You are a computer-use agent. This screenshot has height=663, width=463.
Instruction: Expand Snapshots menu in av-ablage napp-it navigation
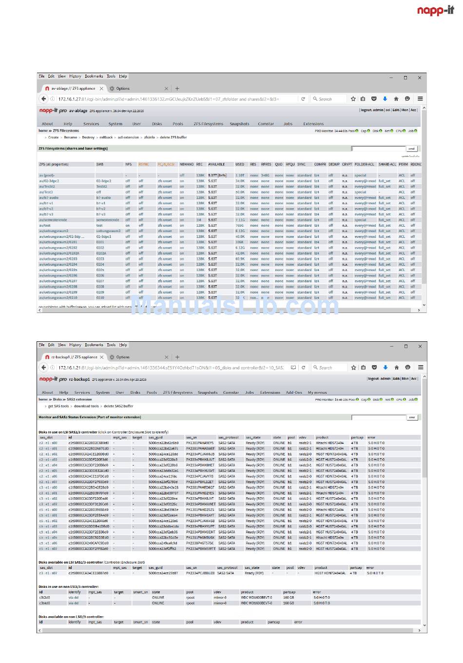239,124
